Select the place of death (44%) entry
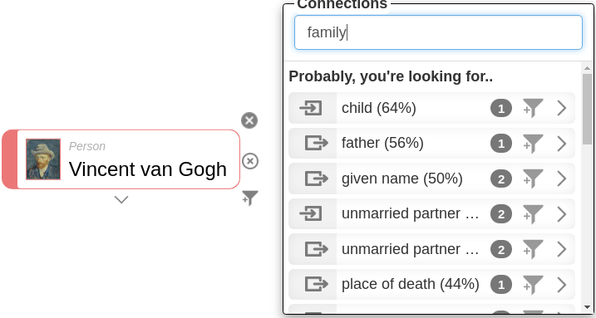 (x=410, y=284)
